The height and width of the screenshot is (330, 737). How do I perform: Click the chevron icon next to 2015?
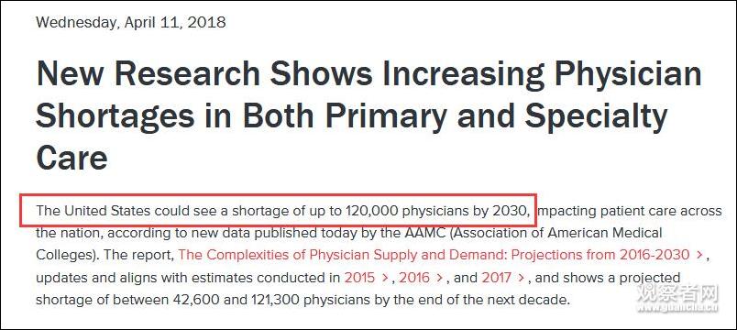(x=385, y=278)
